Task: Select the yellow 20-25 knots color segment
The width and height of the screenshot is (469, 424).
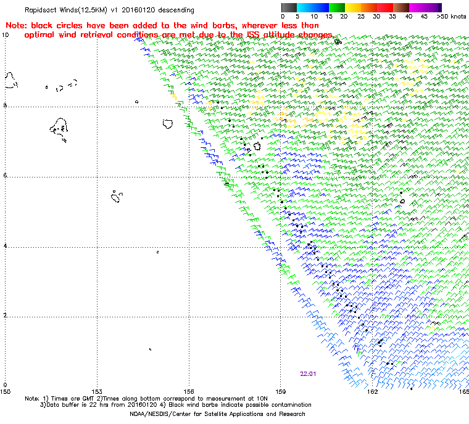Action: (x=353, y=7)
